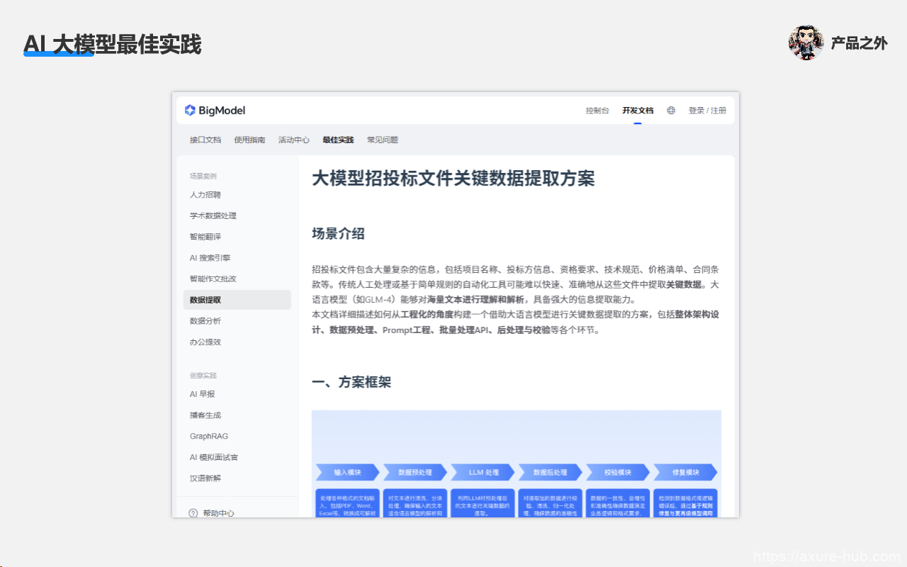Image resolution: width=907 pixels, height=567 pixels.
Task: Click the 一、方案框架 heading
Action: click(x=351, y=382)
